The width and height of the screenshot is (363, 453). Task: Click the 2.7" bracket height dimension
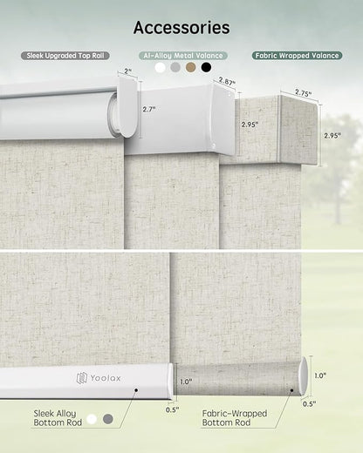click(149, 110)
